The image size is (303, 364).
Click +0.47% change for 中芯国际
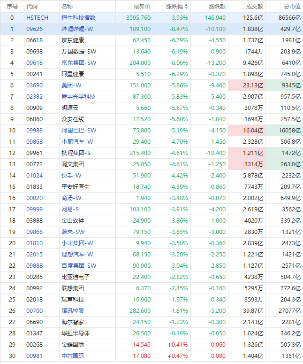[178, 356]
